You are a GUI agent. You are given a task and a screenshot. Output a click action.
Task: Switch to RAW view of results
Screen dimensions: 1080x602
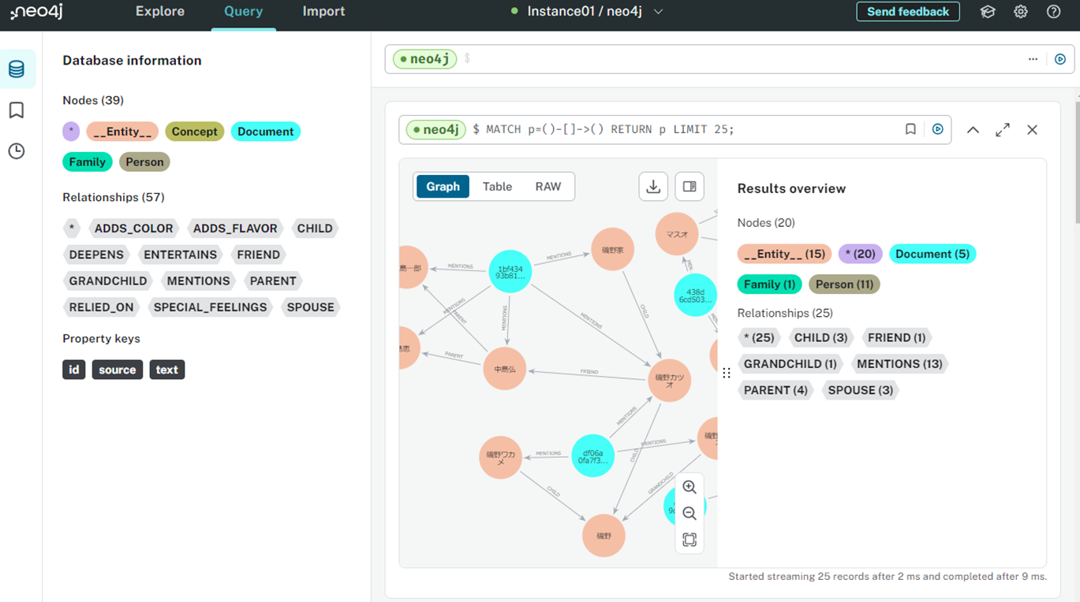click(547, 186)
